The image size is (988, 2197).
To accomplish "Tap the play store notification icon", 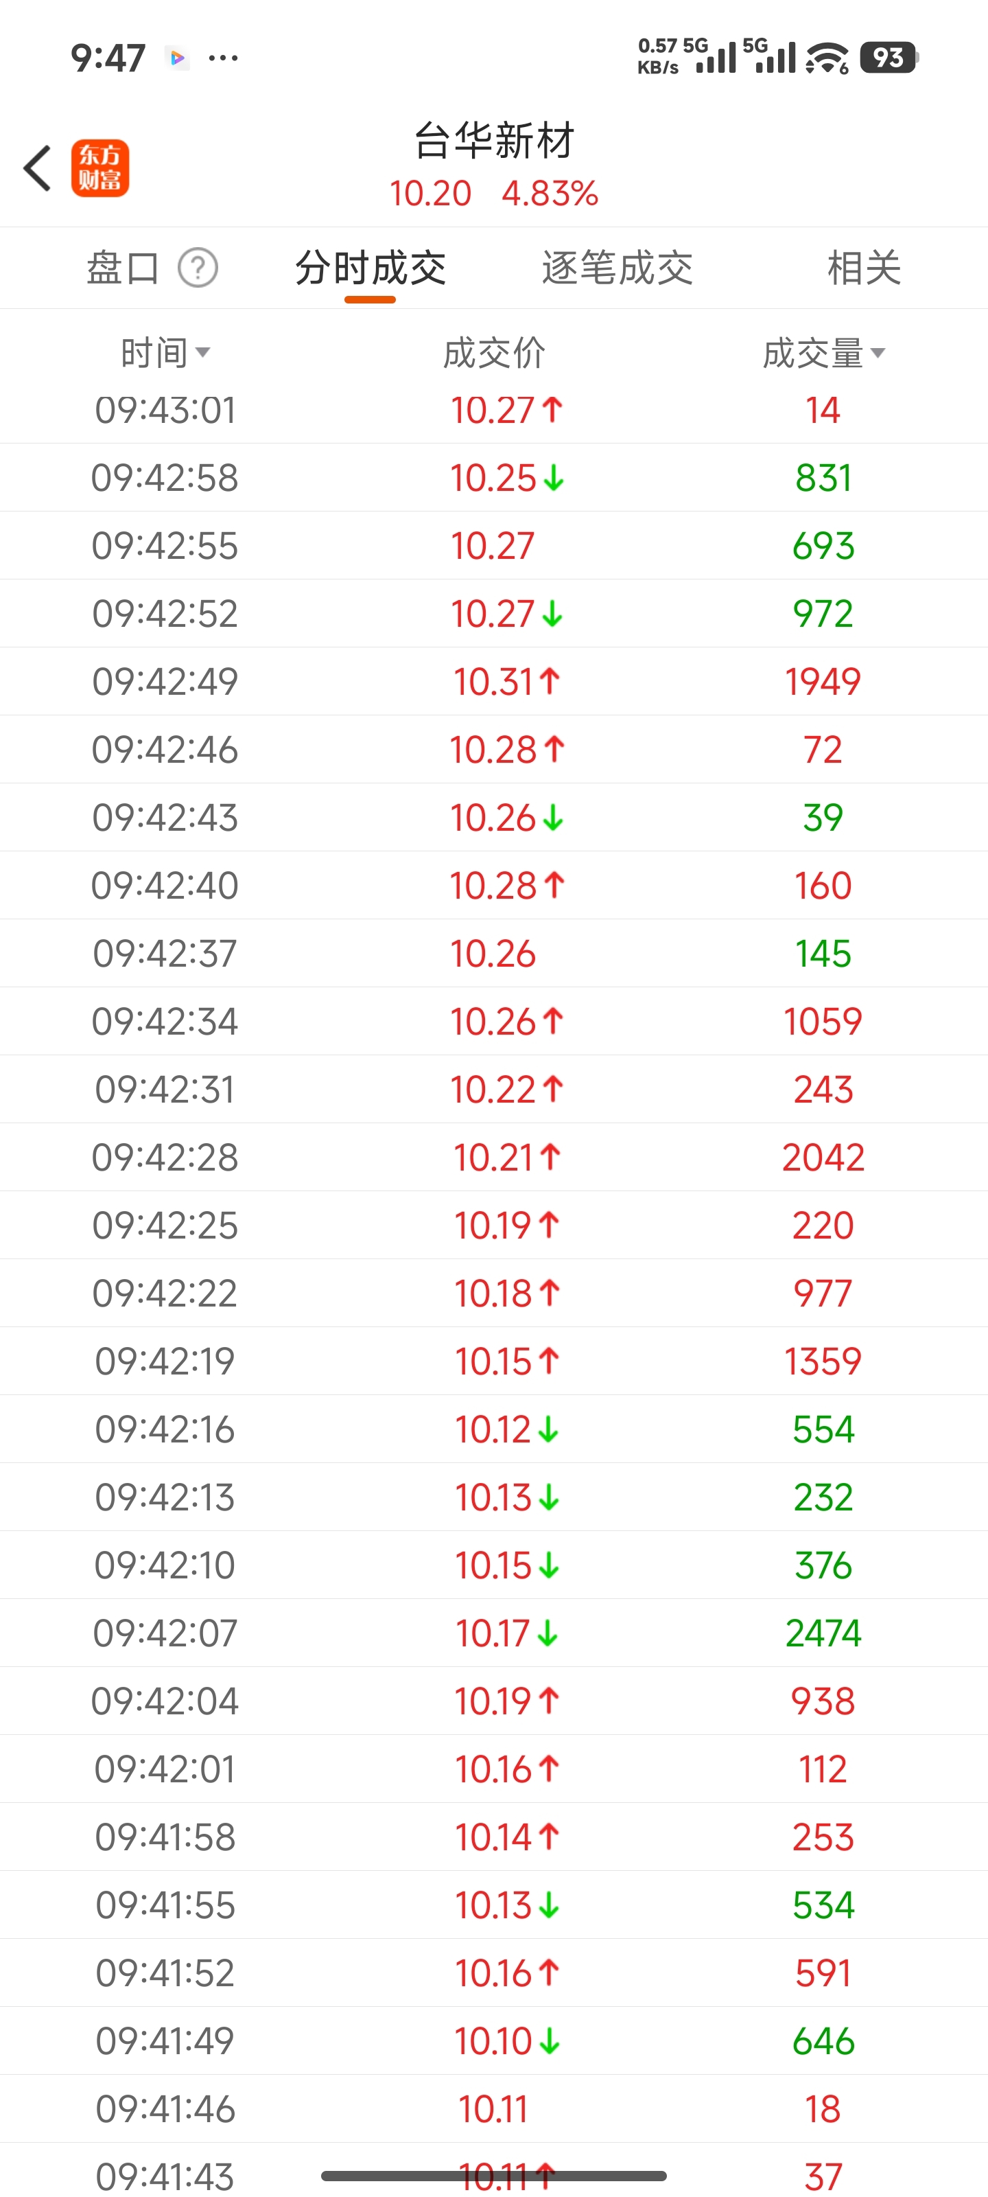I will click(x=177, y=58).
